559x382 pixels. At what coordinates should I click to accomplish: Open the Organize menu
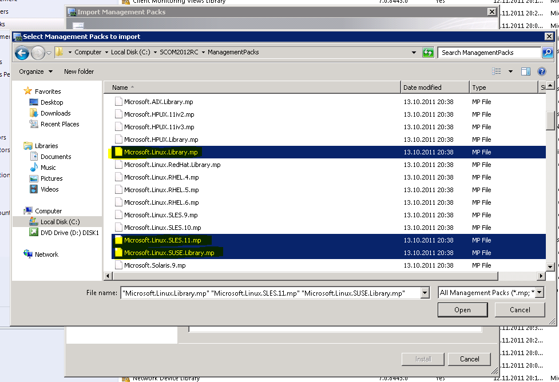click(x=35, y=71)
